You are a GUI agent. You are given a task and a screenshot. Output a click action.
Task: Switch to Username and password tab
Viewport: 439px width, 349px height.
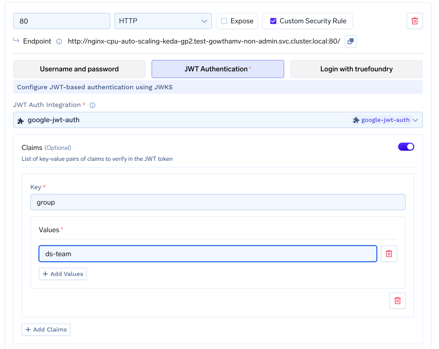tap(79, 69)
